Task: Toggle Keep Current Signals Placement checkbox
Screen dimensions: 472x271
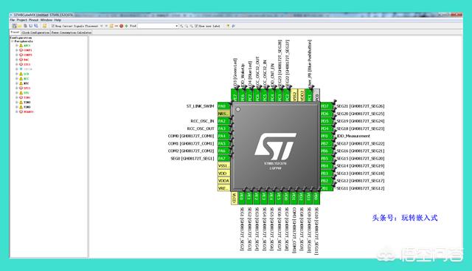Action: pyautogui.click(x=52, y=26)
